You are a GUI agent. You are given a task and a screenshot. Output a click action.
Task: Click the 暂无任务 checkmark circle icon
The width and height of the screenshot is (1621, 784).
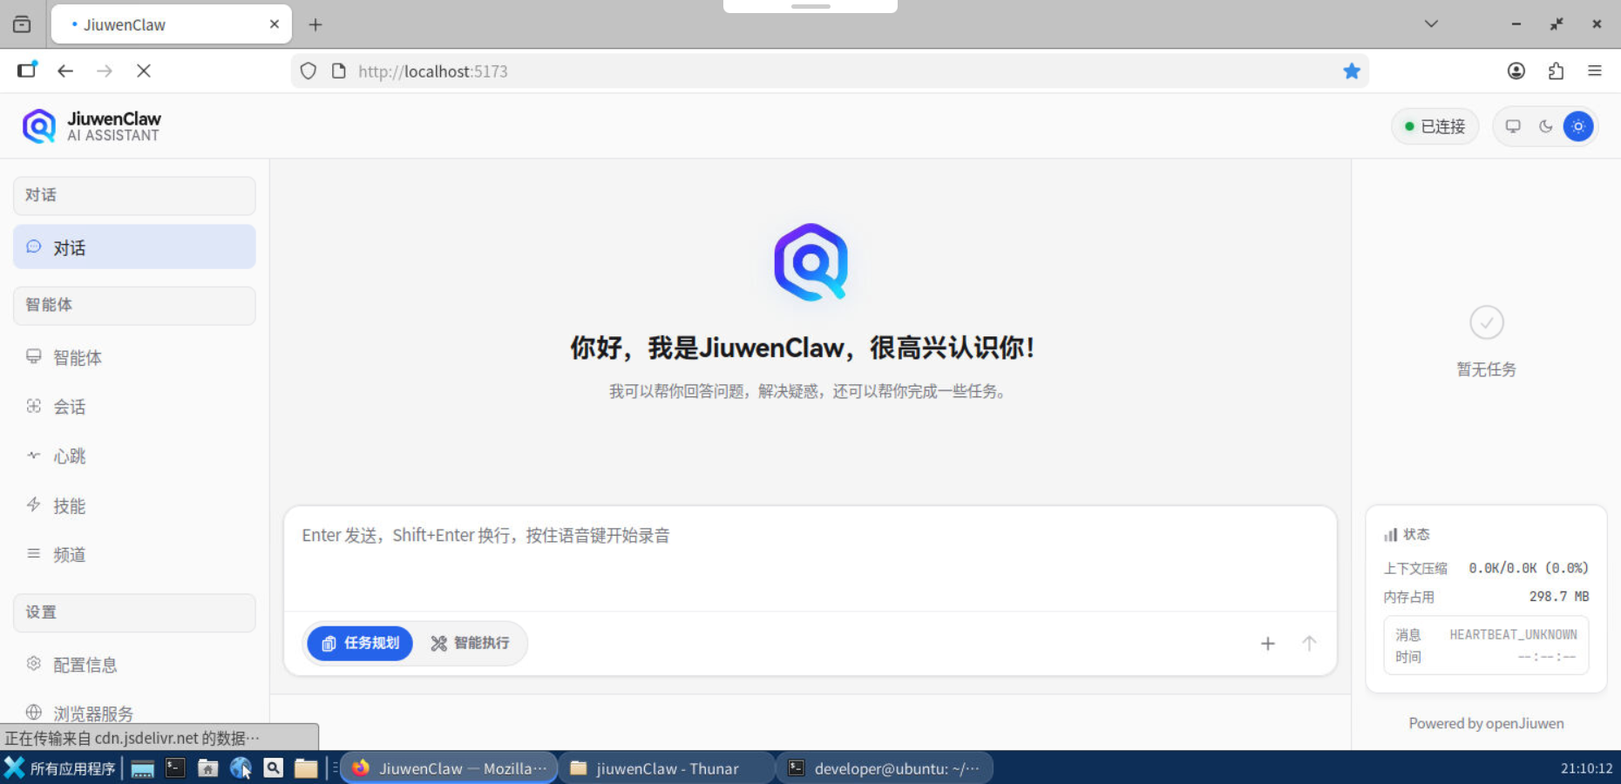click(1487, 322)
